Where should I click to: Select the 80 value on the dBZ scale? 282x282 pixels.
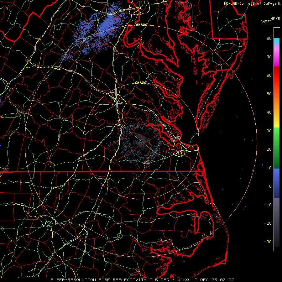[269, 39]
